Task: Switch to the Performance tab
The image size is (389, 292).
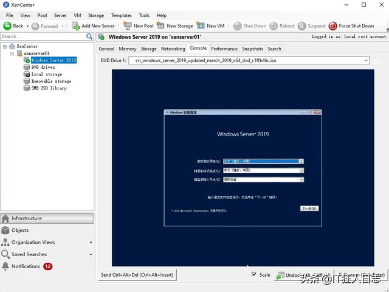Action: (224, 49)
